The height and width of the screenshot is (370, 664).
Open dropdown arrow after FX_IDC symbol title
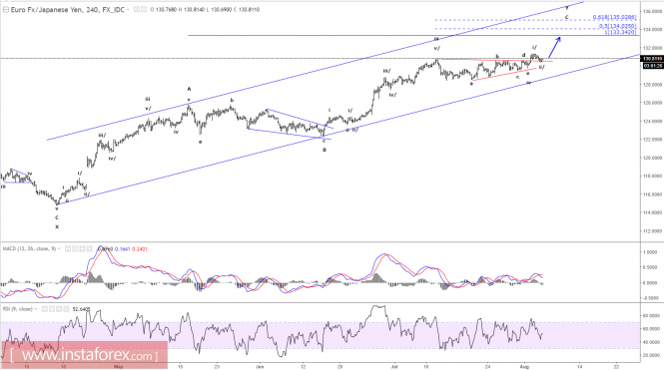point(128,9)
